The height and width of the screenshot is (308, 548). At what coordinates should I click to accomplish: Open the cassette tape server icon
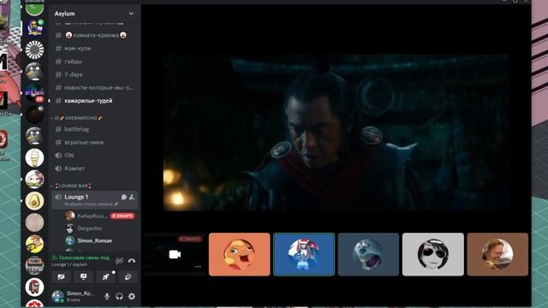[34, 265]
